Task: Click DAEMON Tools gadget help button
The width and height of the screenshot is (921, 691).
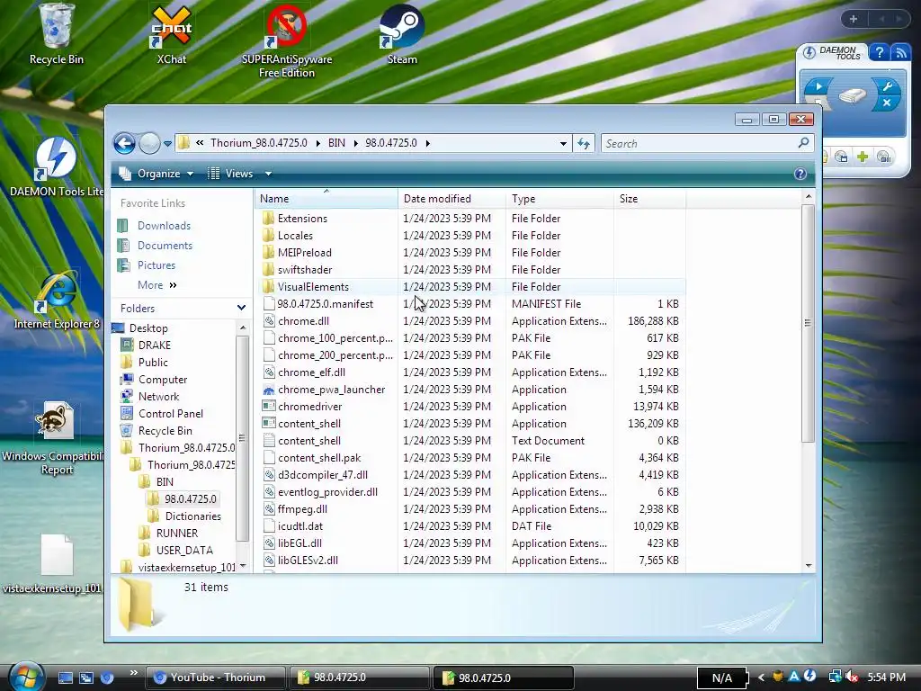Action: (879, 53)
